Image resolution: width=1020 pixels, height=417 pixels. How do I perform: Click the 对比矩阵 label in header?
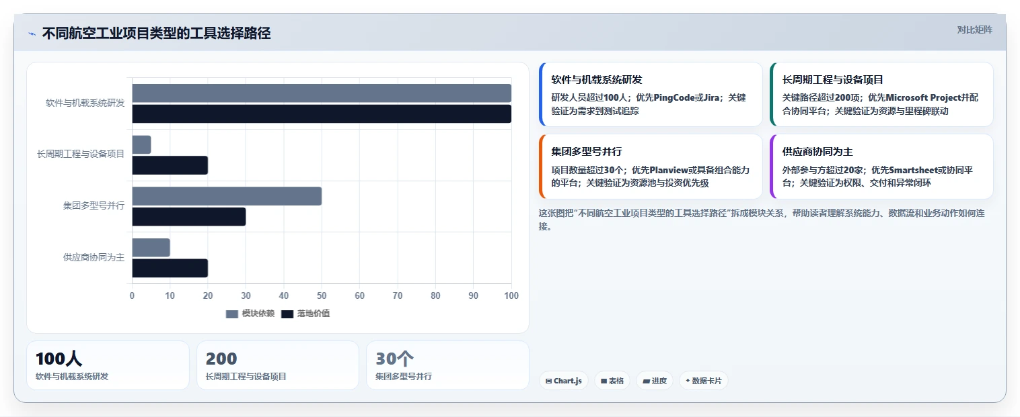point(974,30)
